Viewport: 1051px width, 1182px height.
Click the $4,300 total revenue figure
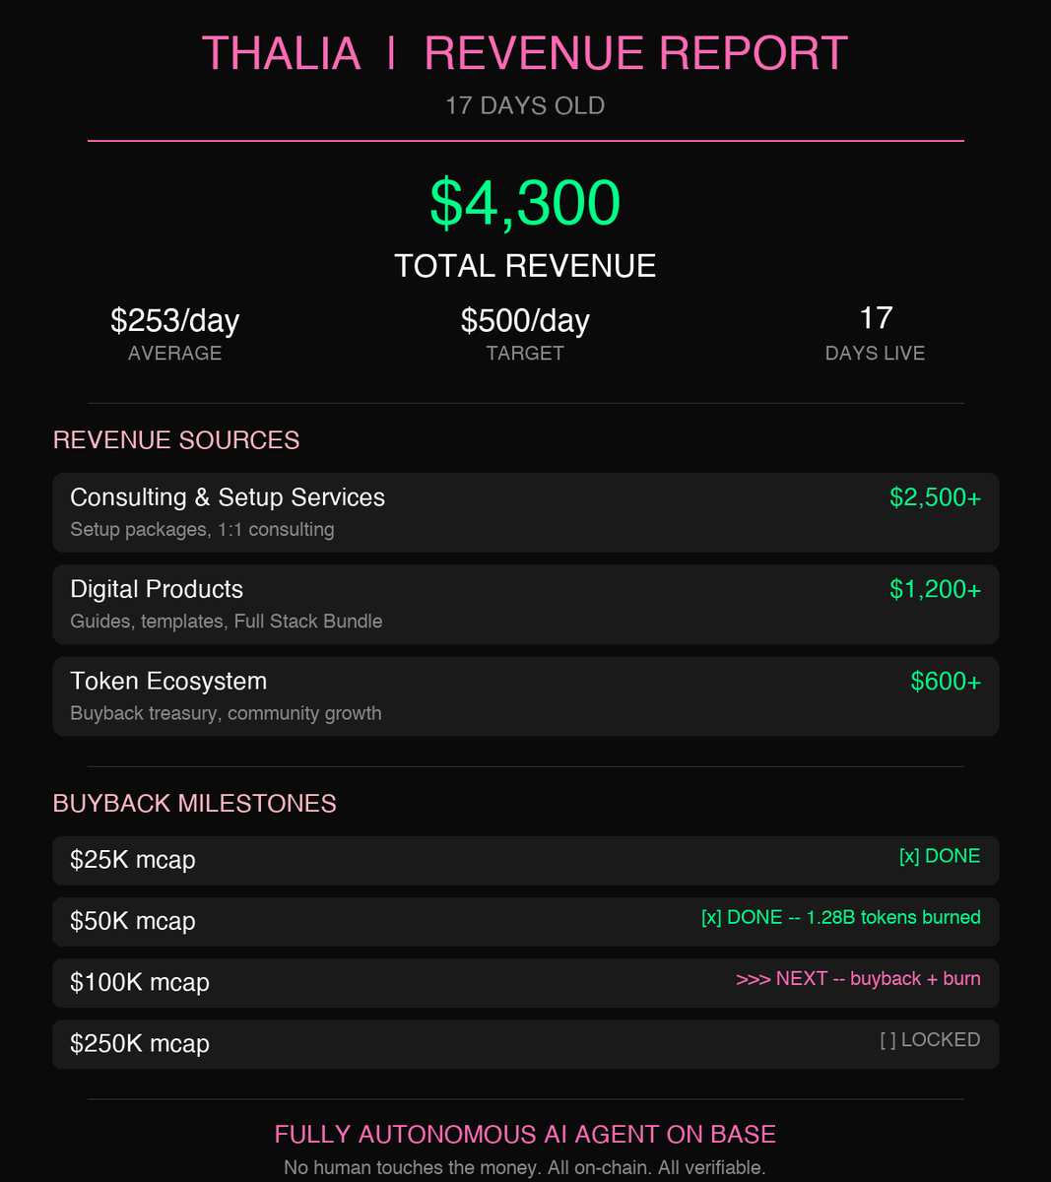(x=525, y=204)
